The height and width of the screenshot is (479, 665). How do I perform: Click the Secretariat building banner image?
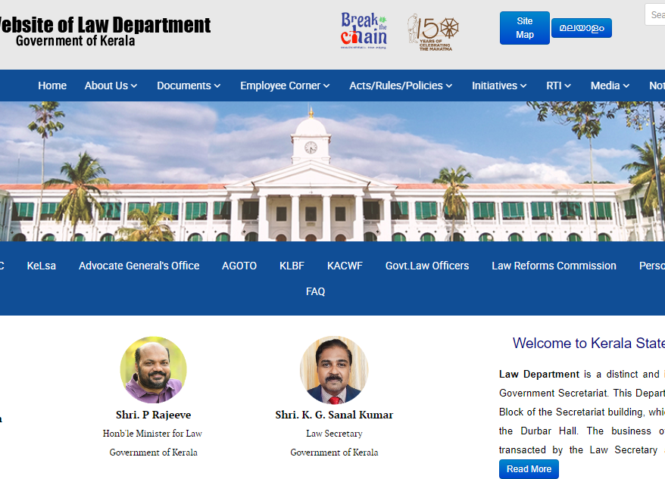332,172
